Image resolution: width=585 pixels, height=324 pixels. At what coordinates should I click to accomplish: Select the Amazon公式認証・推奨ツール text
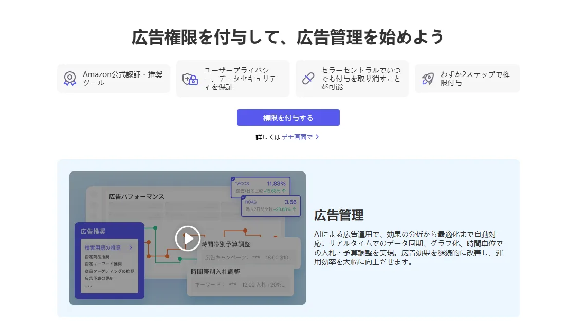(x=122, y=79)
